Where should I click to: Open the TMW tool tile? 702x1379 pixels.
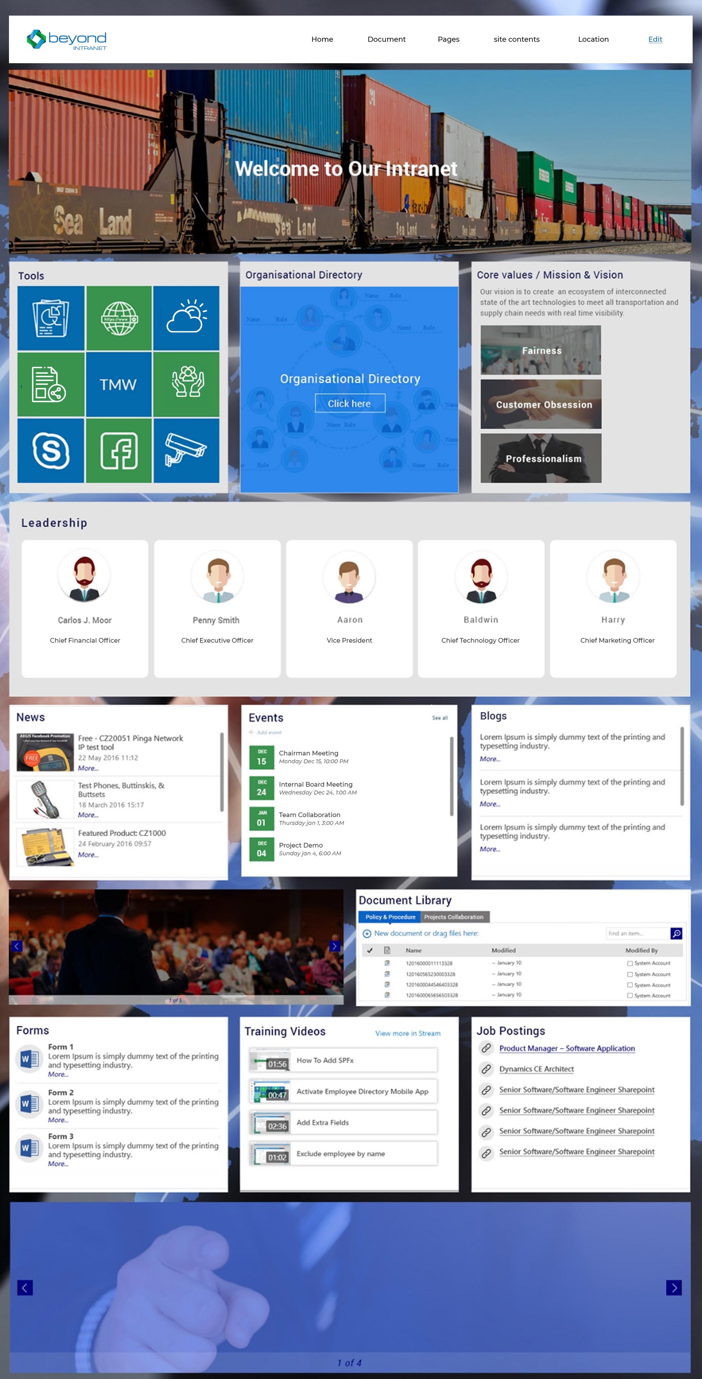pos(119,384)
